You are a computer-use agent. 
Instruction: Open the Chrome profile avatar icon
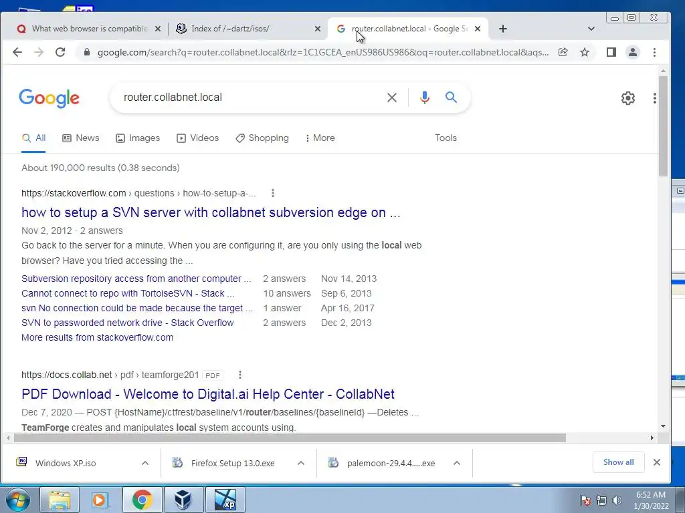(633, 52)
